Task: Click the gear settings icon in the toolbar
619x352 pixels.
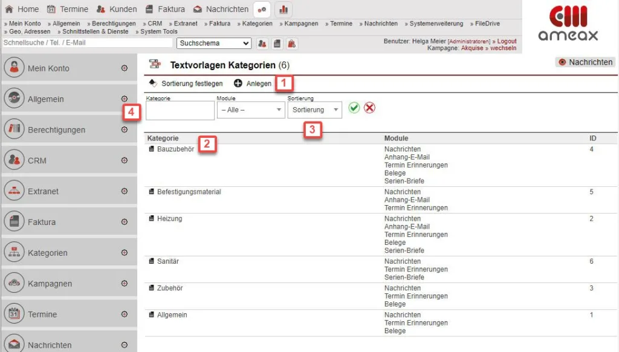Action: [x=261, y=10]
